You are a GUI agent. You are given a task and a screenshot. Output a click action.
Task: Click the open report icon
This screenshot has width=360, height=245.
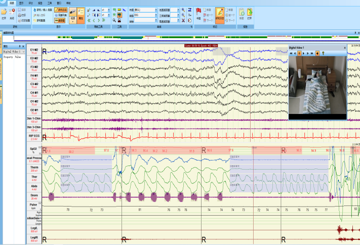point(249,12)
